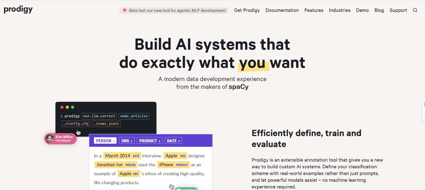Open the Get Prodigy menu item
The width and height of the screenshot is (425, 190).
tap(247, 10)
